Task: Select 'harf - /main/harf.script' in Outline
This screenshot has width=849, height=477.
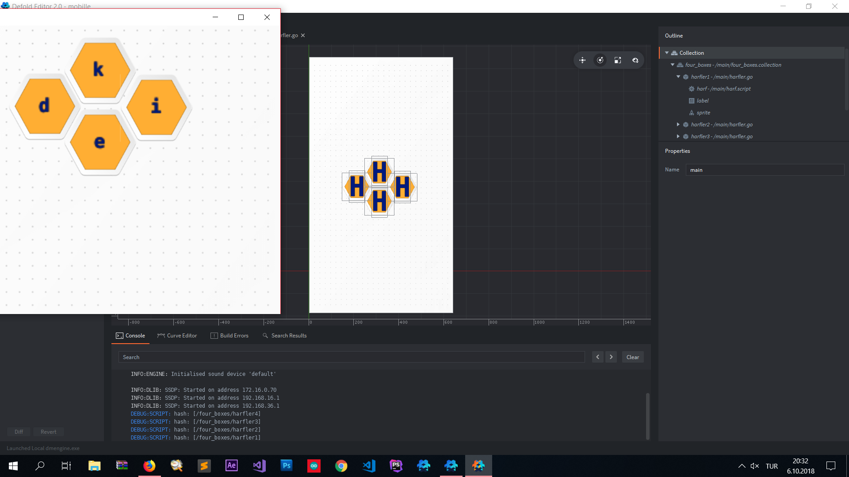Action: [x=723, y=89]
